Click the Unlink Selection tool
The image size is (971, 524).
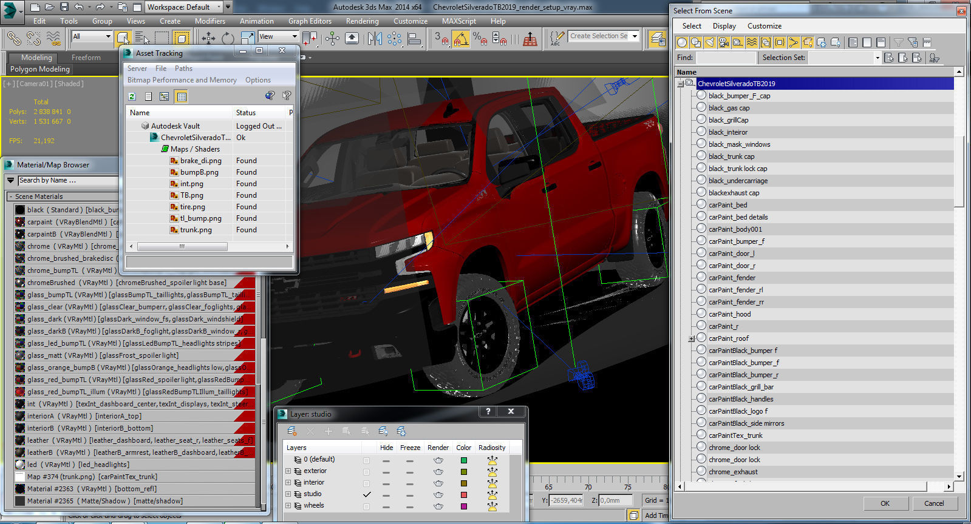pos(33,38)
